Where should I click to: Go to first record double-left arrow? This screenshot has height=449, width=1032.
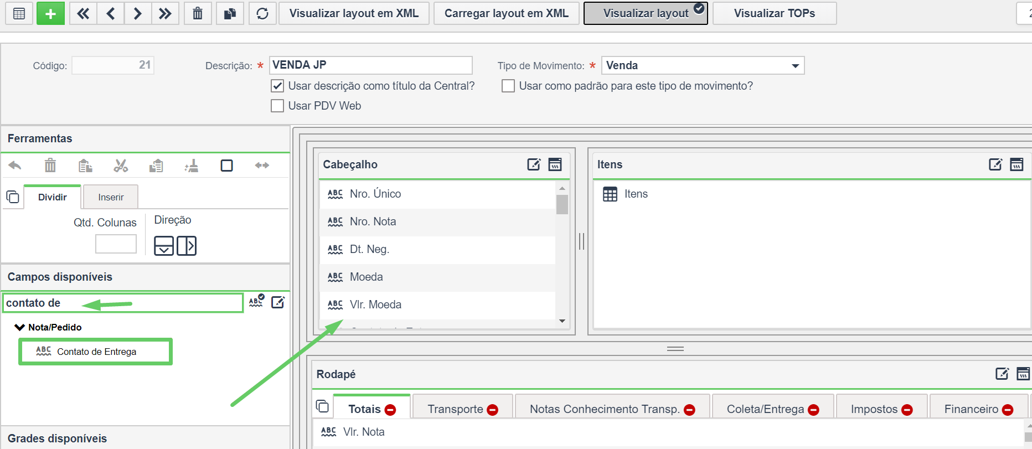(83, 13)
